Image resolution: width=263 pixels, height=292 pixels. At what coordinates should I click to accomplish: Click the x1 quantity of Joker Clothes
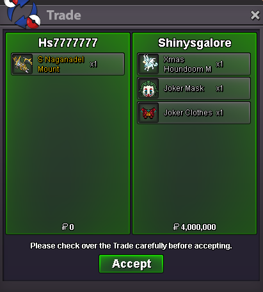click(x=219, y=113)
